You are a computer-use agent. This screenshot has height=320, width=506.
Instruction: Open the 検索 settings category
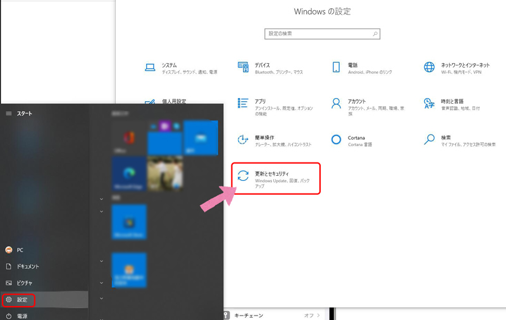(460, 140)
